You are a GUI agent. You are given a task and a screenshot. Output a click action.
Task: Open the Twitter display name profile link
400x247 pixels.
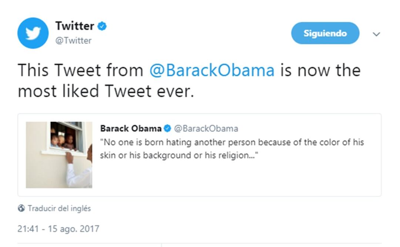75,26
